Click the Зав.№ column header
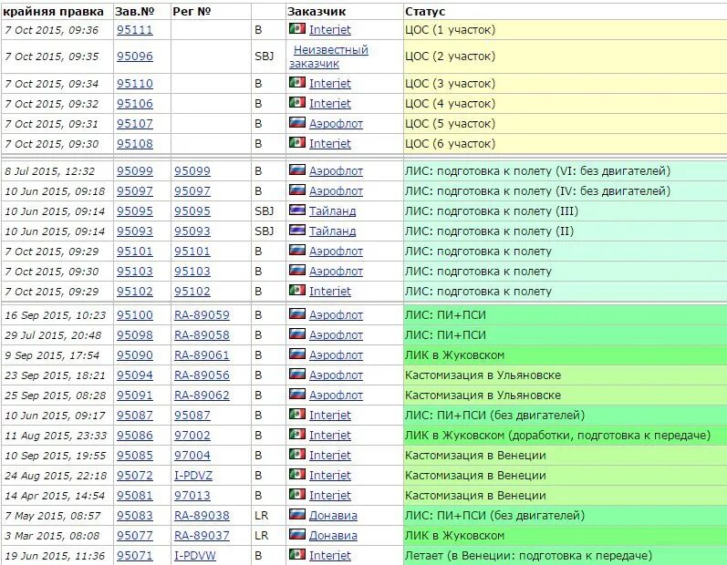The height and width of the screenshot is (565, 727). tap(134, 12)
